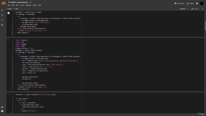Click 'print(message.body)' in the first cell
Viewport: 206px width, 116px height.
[30, 24]
